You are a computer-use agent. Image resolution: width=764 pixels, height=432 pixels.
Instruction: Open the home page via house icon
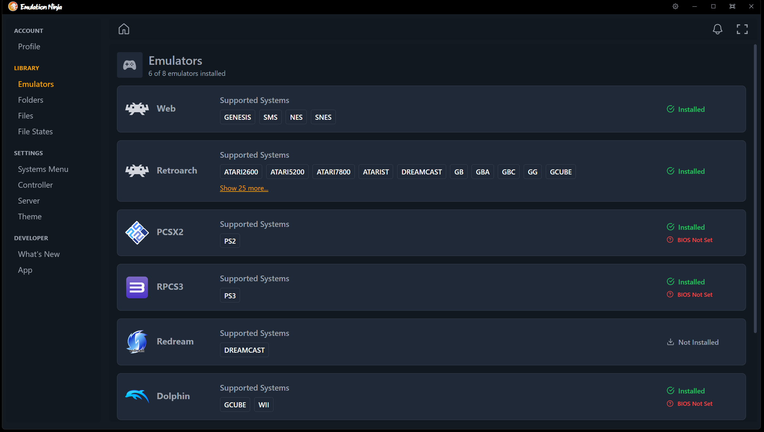(x=124, y=29)
